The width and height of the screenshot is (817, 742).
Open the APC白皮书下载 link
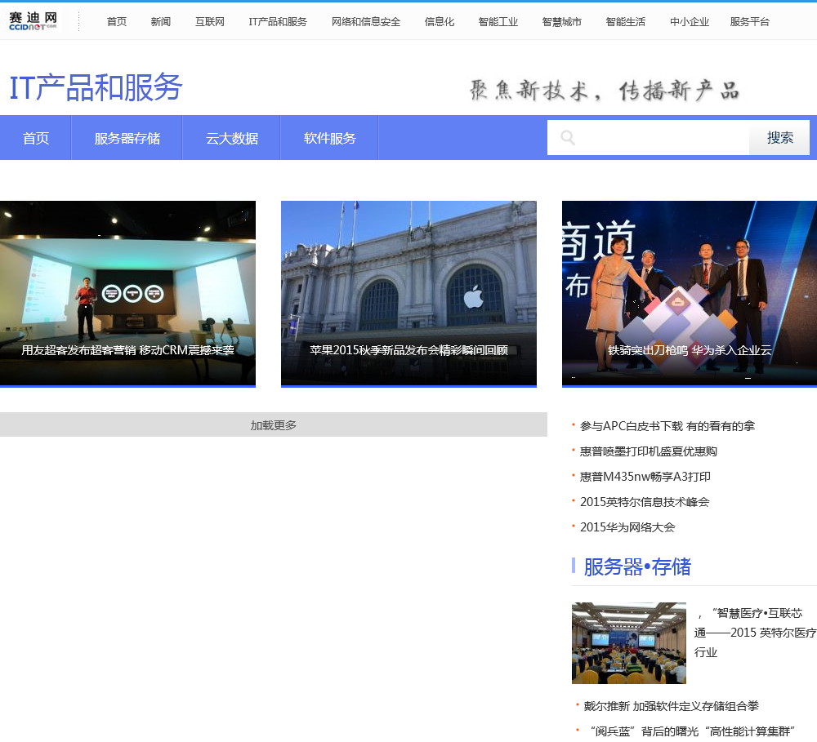(x=667, y=426)
